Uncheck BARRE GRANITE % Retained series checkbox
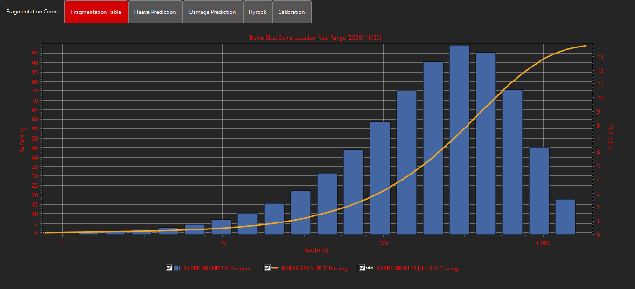635x289 pixels. [x=169, y=268]
